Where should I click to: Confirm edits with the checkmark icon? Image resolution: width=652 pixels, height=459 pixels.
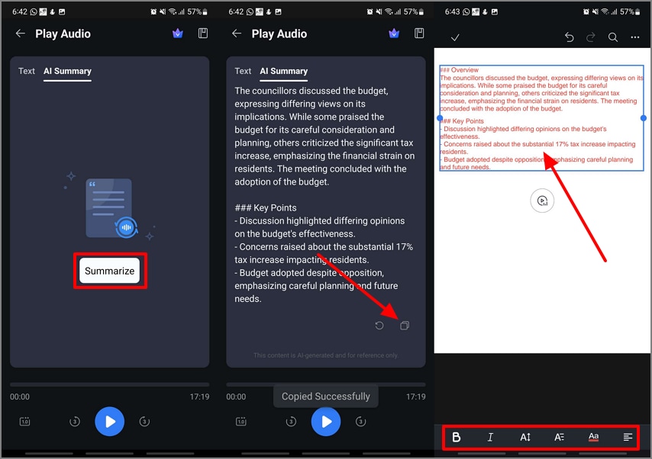(x=454, y=37)
